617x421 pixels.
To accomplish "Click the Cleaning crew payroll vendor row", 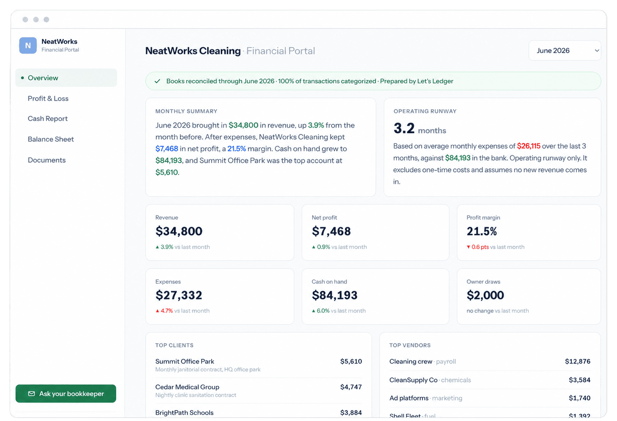I will coord(490,362).
